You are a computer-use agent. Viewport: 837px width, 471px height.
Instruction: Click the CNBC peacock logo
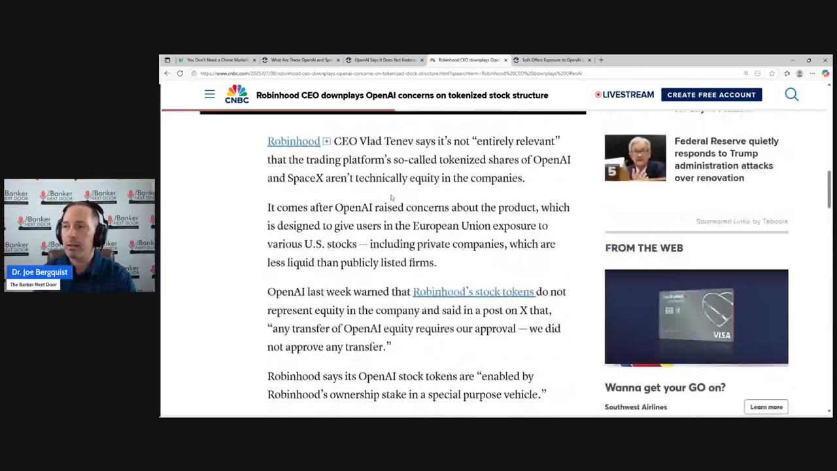(237, 94)
